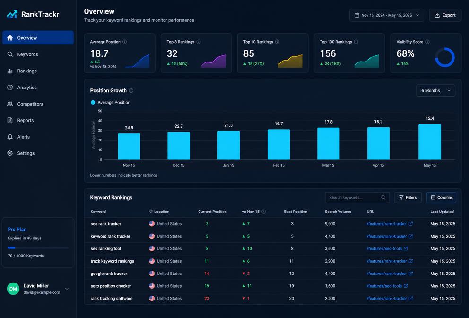
Task: Open /features/rank-tracker link for seo rank tracker
Action: point(387,224)
